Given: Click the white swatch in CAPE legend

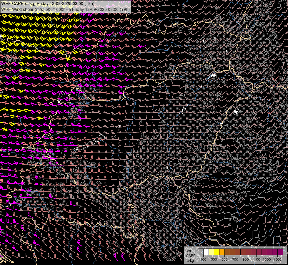Looking at the screenshot, I should (x=206, y=252).
